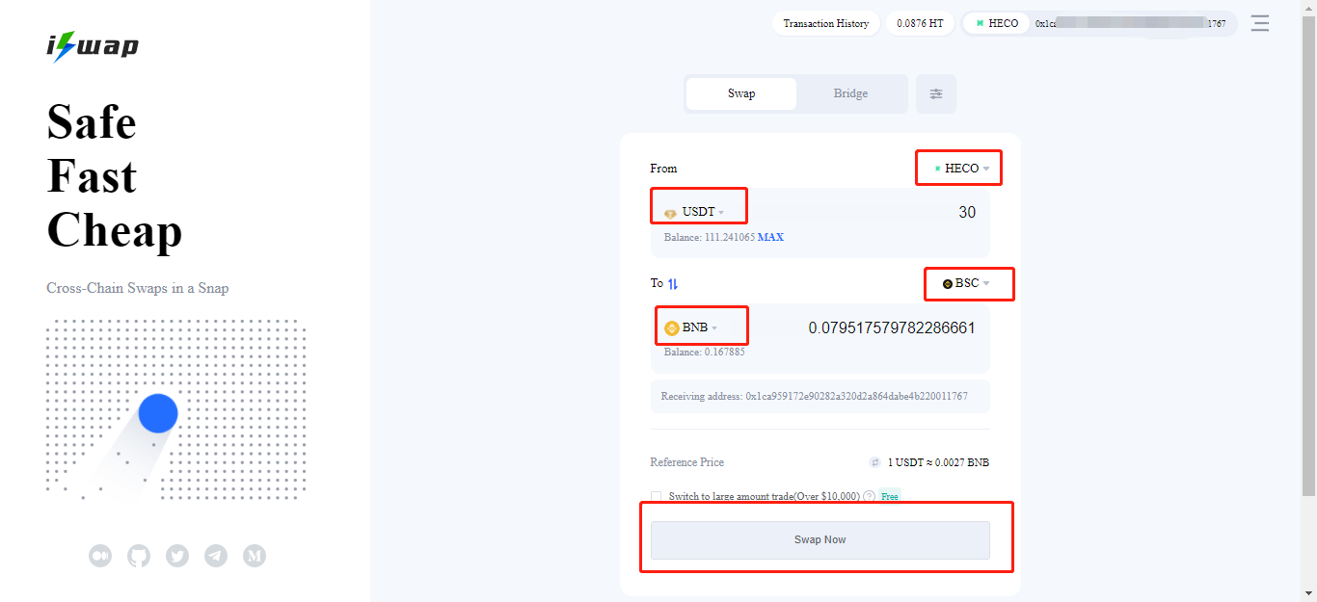Open the GitHub social icon
This screenshot has width=1317, height=602.
pos(139,556)
